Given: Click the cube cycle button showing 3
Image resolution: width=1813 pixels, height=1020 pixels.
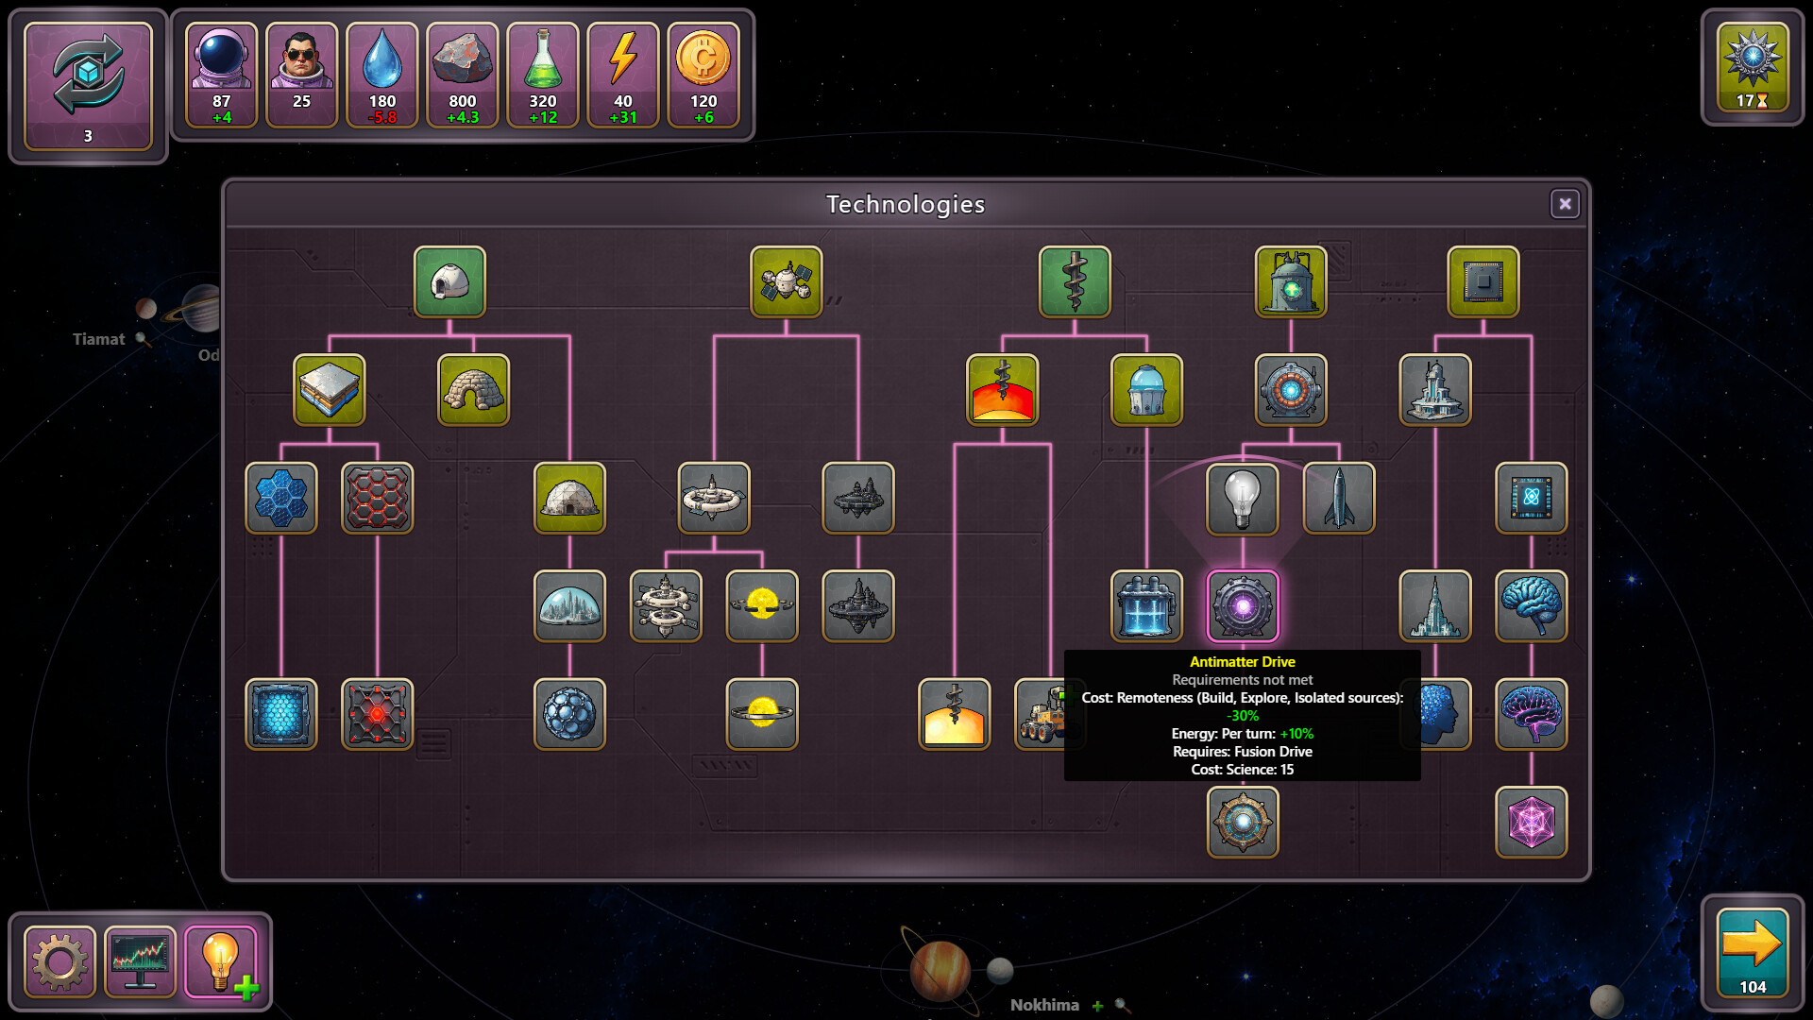Looking at the screenshot, I should (88, 86).
